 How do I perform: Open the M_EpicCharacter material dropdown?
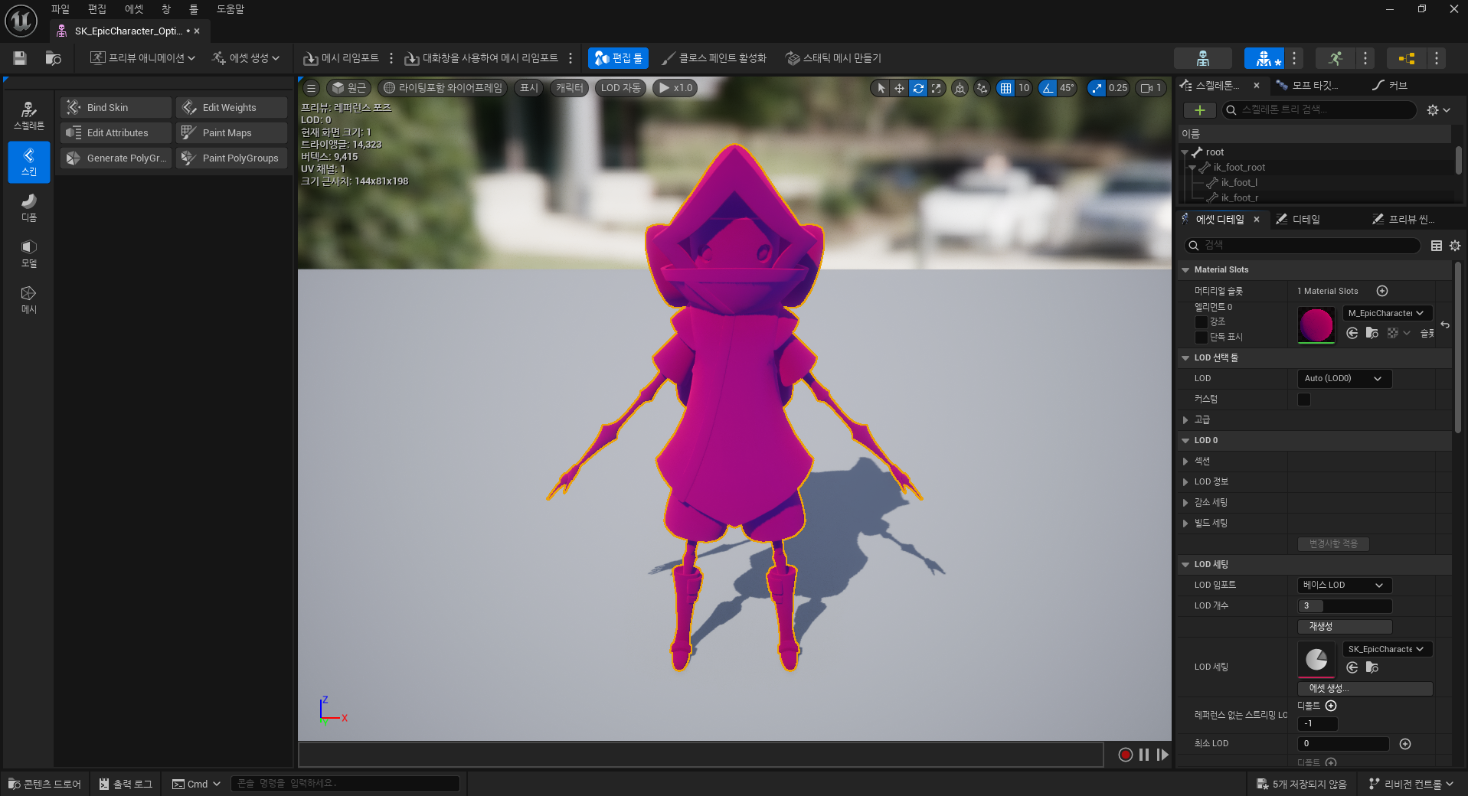point(1387,313)
